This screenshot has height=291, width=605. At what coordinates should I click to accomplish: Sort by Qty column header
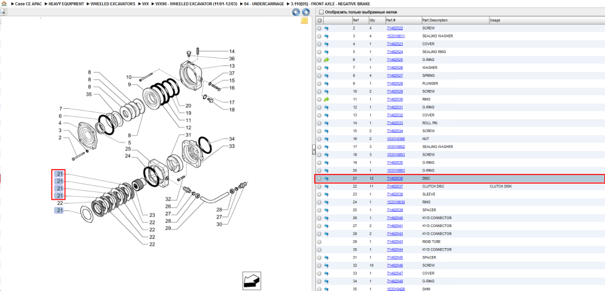372,20
